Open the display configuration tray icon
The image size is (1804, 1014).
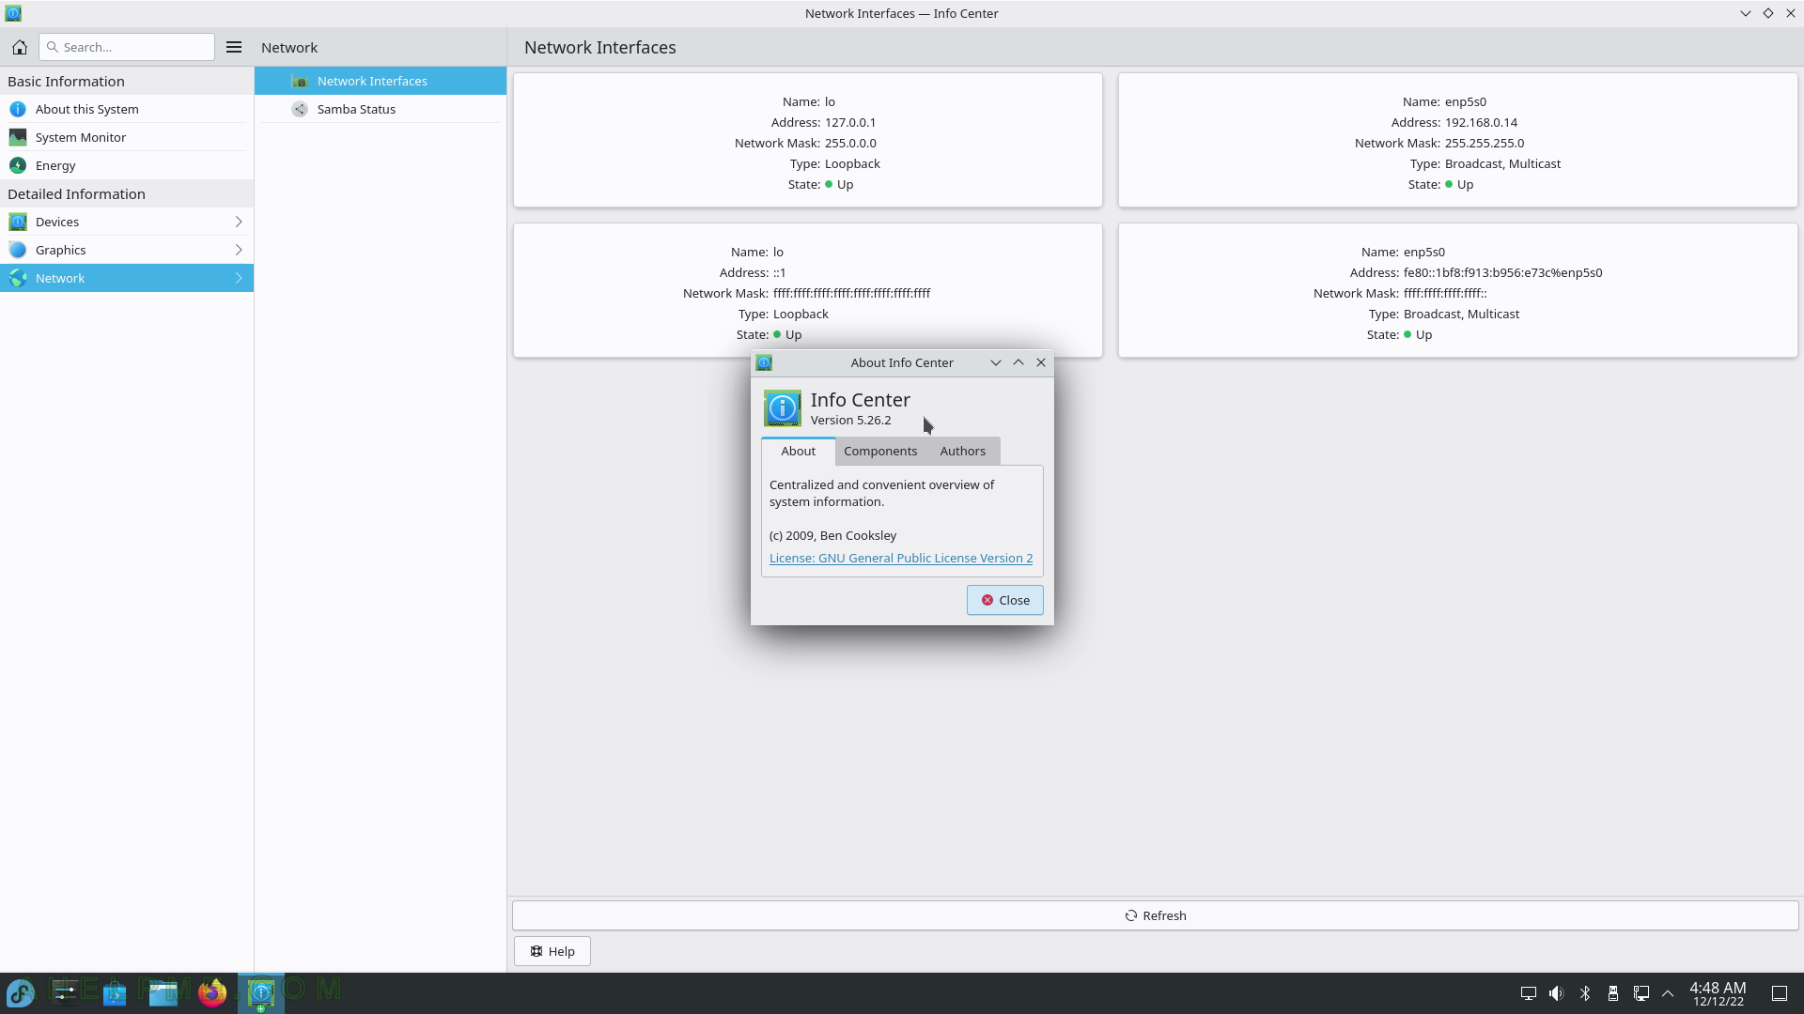click(x=1529, y=993)
